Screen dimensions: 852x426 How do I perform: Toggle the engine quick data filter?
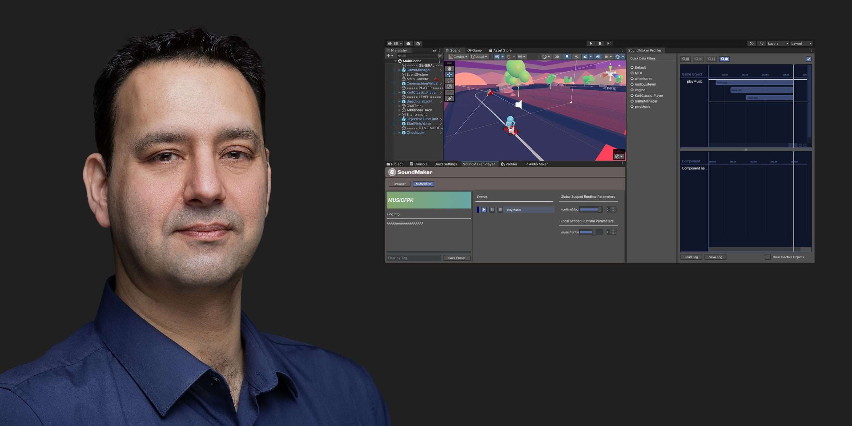click(632, 90)
